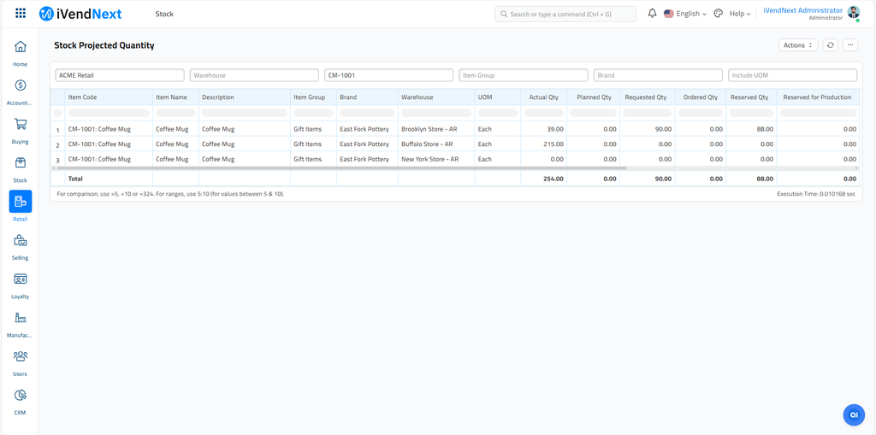Expand the Actions dropdown

(x=797, y=45)
